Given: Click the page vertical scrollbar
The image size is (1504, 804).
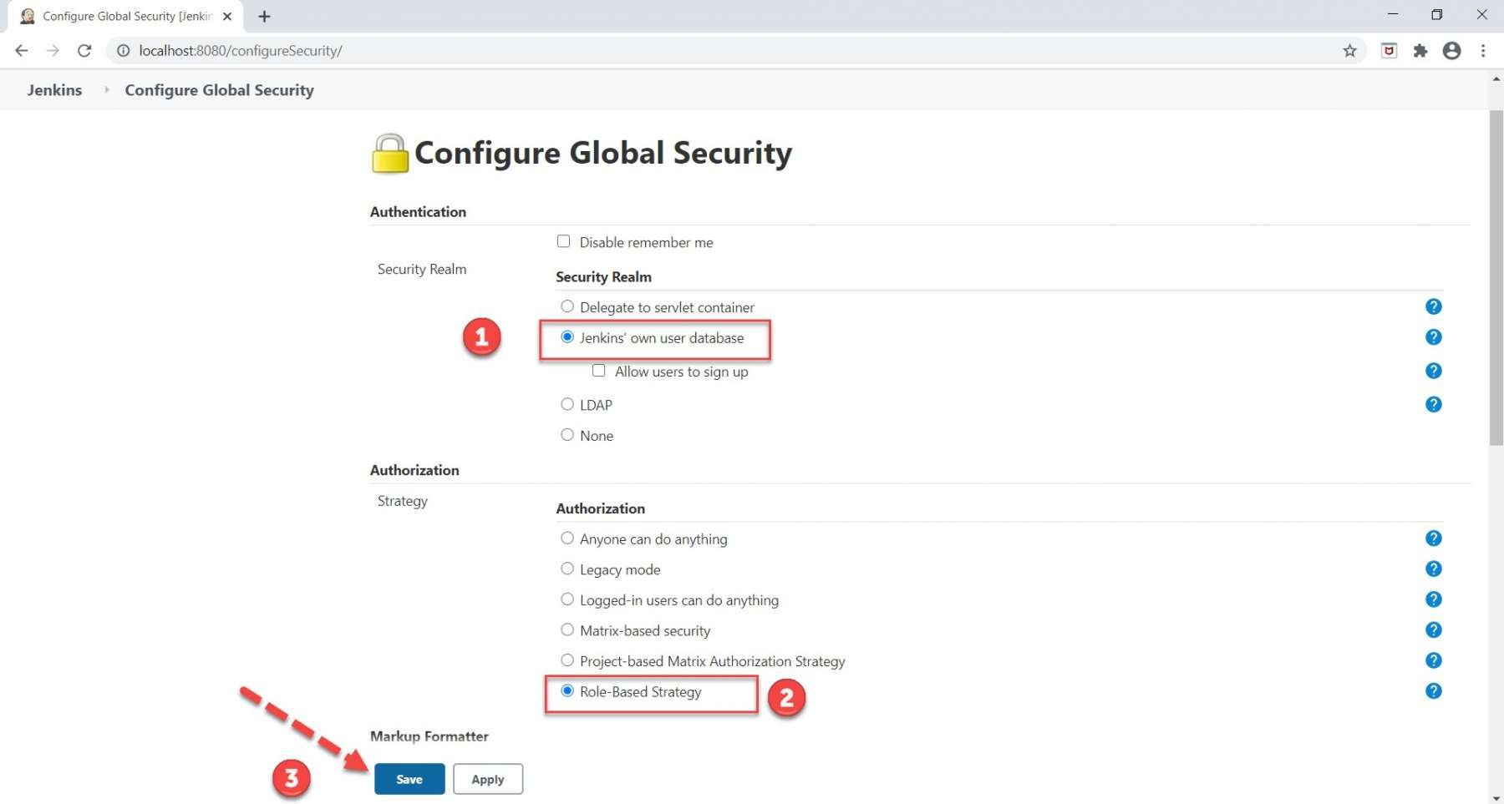Looking at the screenshot, I should coord(1496,277).
